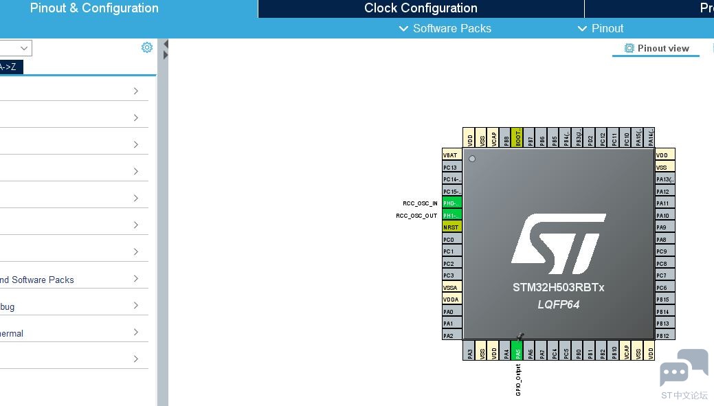Select pin PC0
This screenshot has height=406, width=714.
click(451, 240)
